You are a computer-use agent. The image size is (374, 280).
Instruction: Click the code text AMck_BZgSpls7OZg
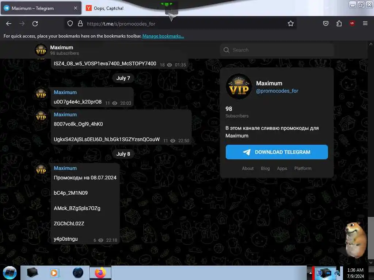pos(77,208)
